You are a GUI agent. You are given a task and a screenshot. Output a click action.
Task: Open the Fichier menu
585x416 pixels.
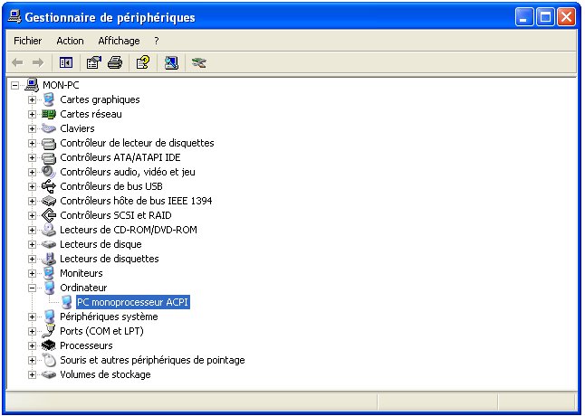click(28, 41)
